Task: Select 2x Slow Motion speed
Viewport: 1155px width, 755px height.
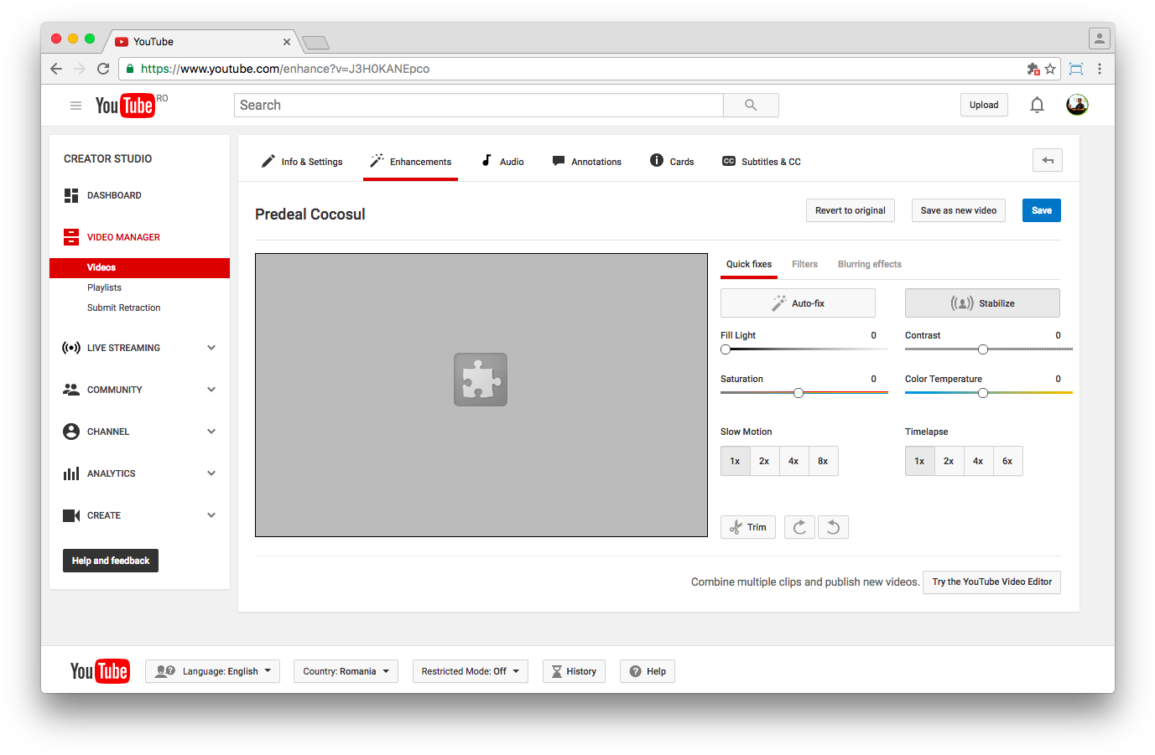Action: 764,460
